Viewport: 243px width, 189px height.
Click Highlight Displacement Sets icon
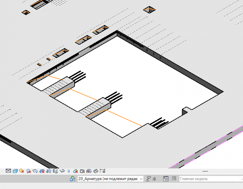[96, 171]
